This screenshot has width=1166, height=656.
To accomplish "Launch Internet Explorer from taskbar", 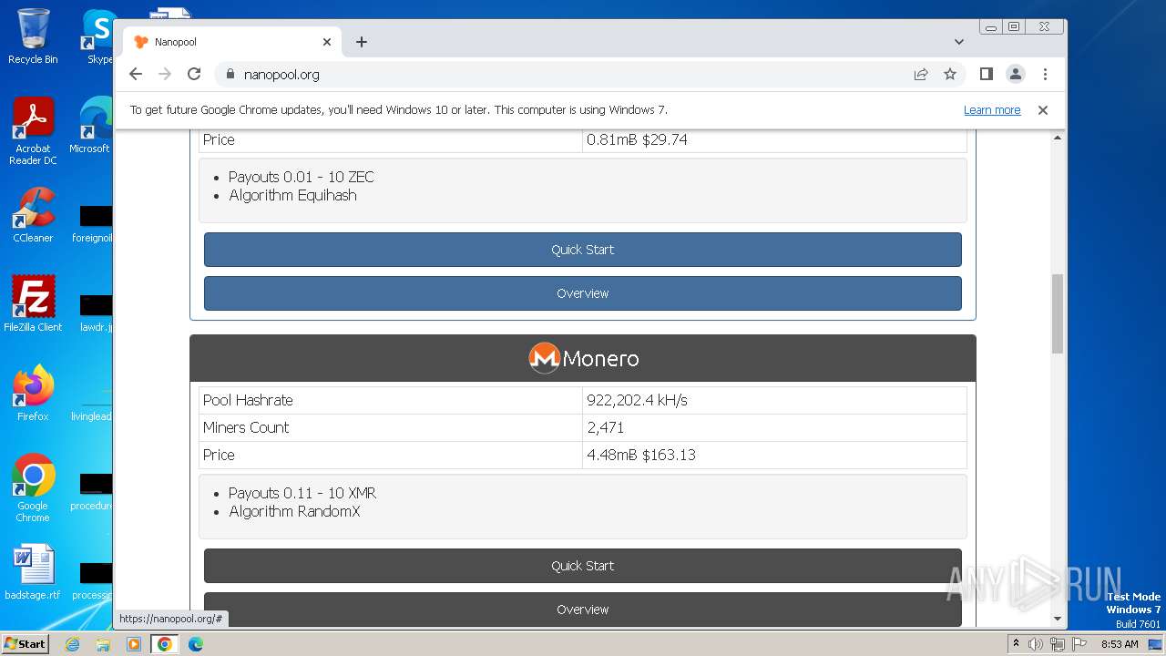I will coord(73,644).
